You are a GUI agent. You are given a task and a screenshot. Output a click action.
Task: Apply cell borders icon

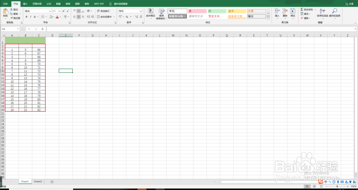pyautogui.click(x=43, y=17)
